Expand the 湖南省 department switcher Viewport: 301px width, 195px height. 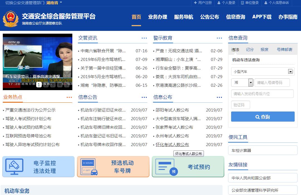61,3
